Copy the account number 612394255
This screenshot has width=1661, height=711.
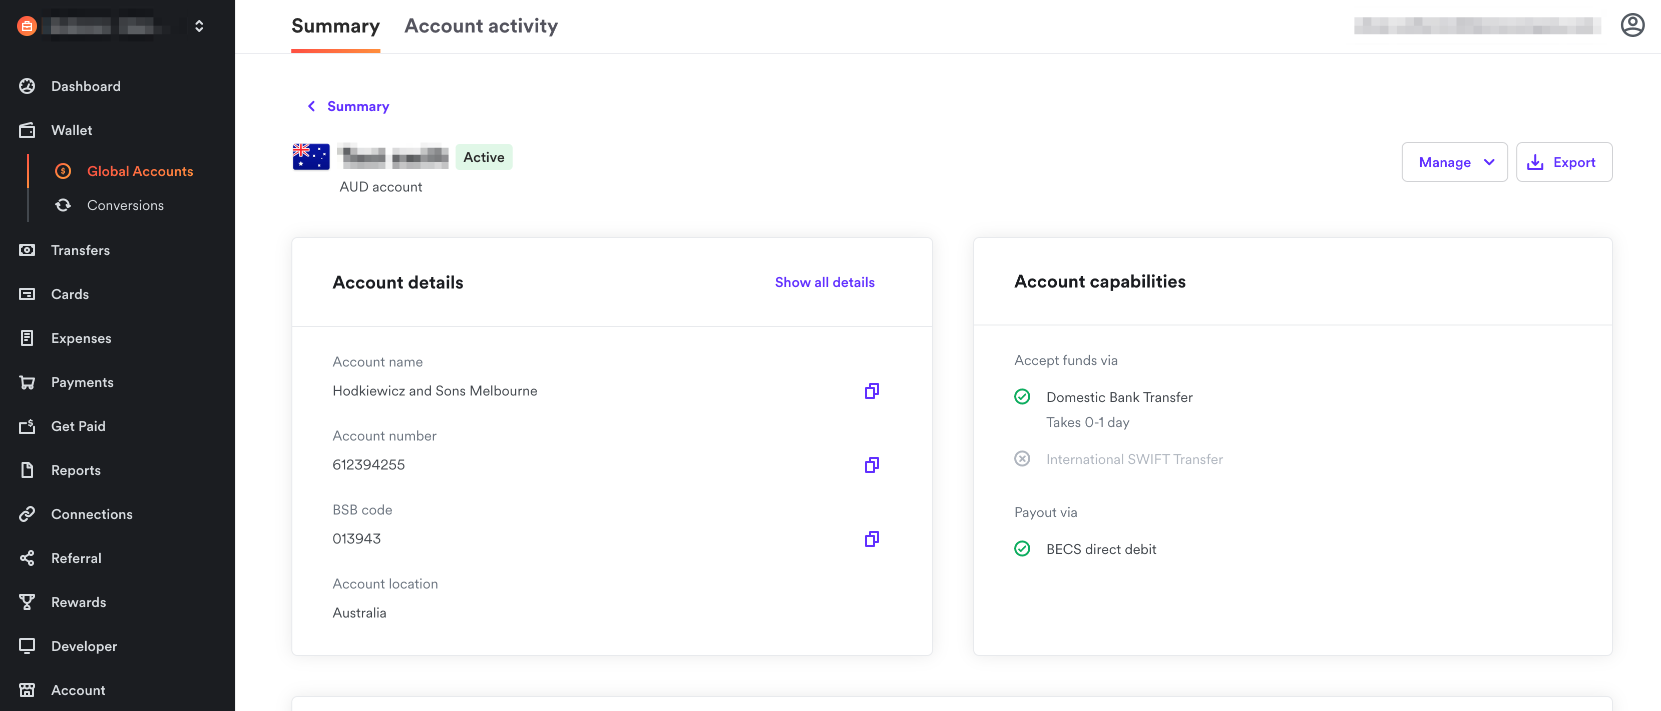tap(872, 465)
